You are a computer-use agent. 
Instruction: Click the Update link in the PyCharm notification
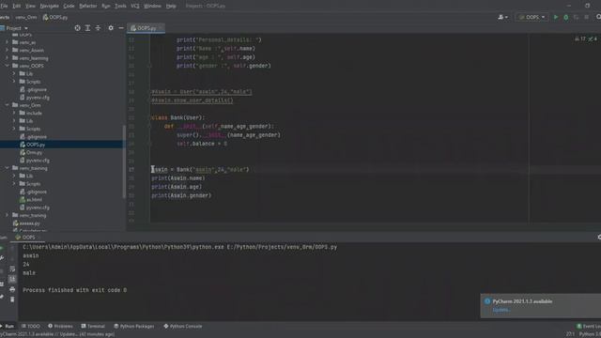(x=501, y=310)
